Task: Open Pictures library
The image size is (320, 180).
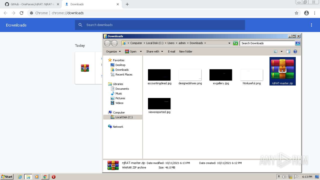Action: pos(120,98)
